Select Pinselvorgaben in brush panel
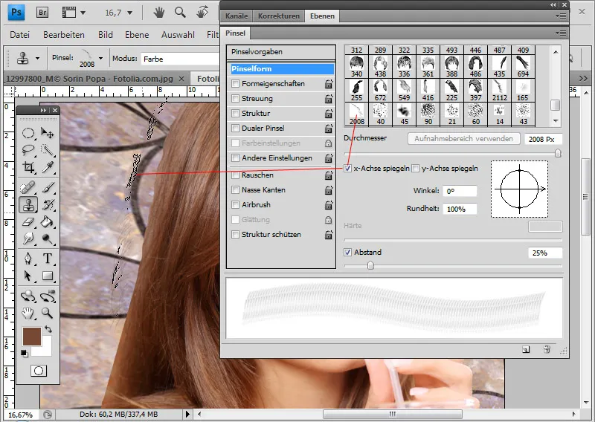The width and height of the screenshot is (595, 422). point(281,52)
